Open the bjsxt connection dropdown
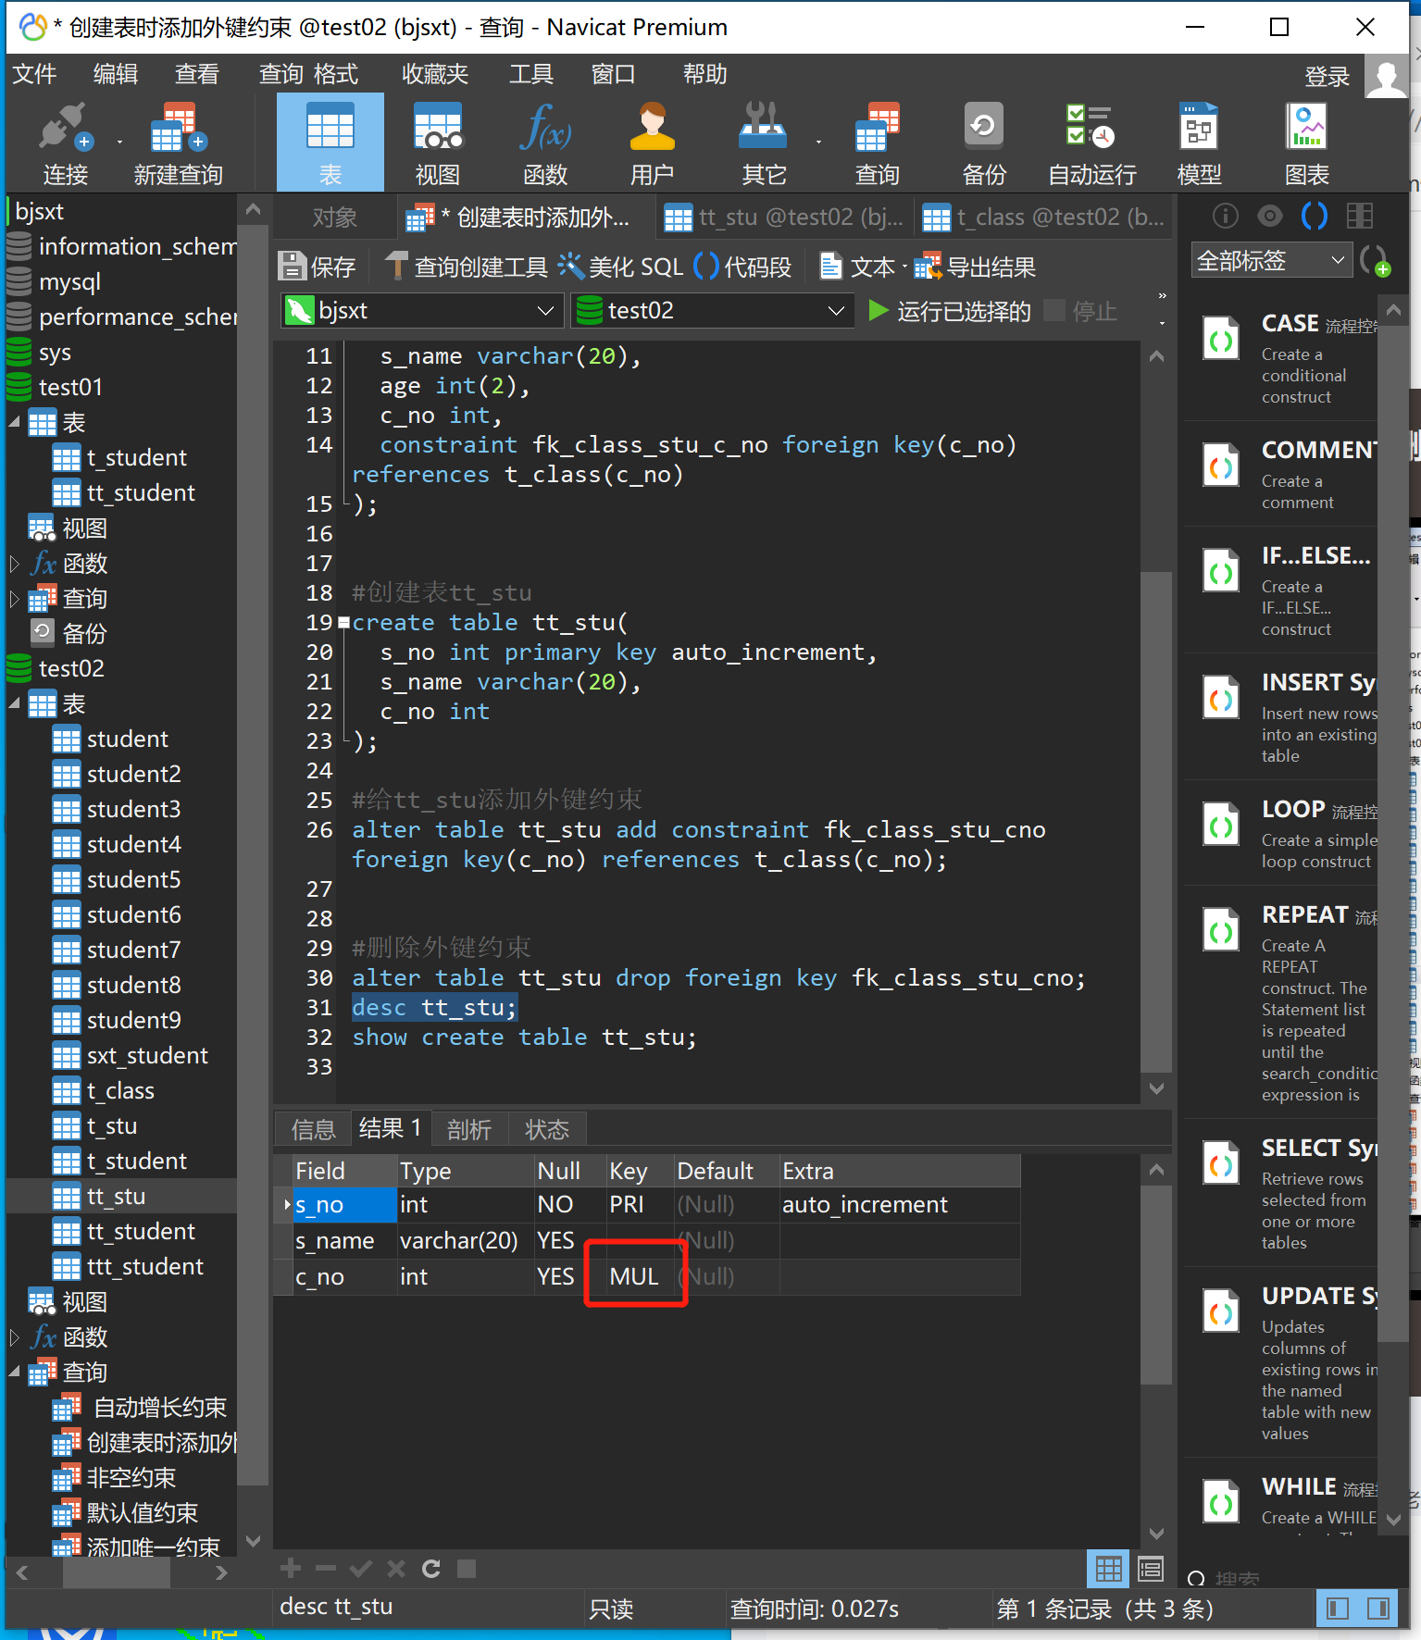Screen dimensions: 1421x1640 (x=422, y=310)
